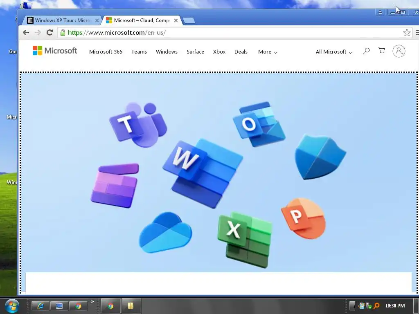Open the yellow folder taskbar button

click(131, 306)
